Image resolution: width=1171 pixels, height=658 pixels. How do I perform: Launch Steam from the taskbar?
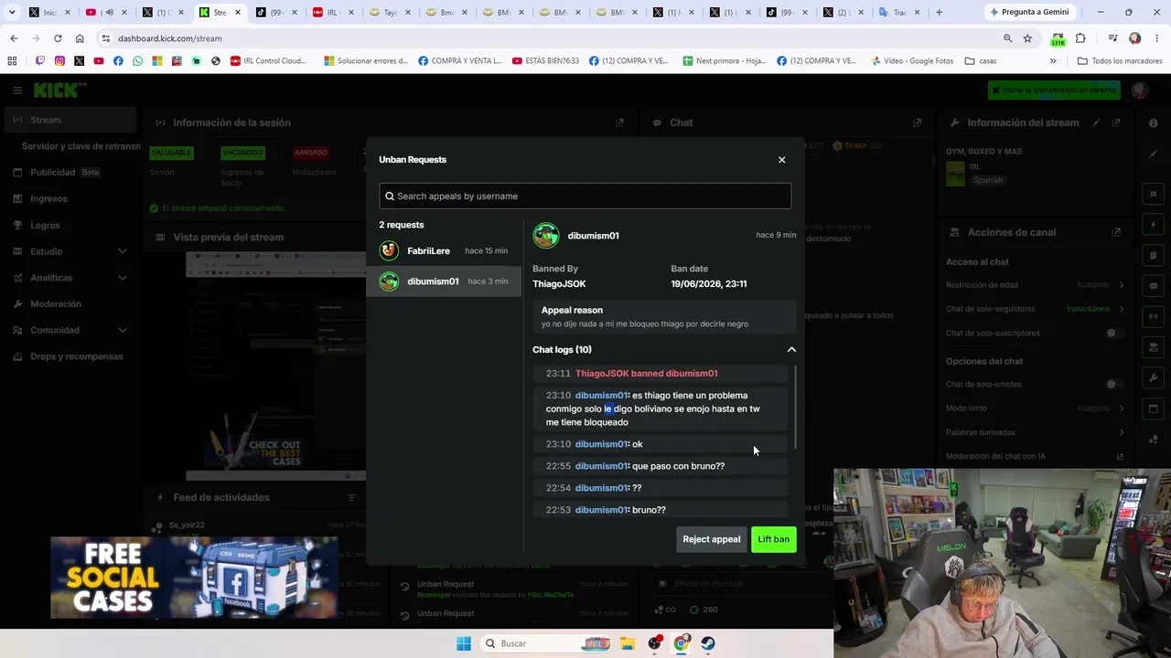click(708, 643)
